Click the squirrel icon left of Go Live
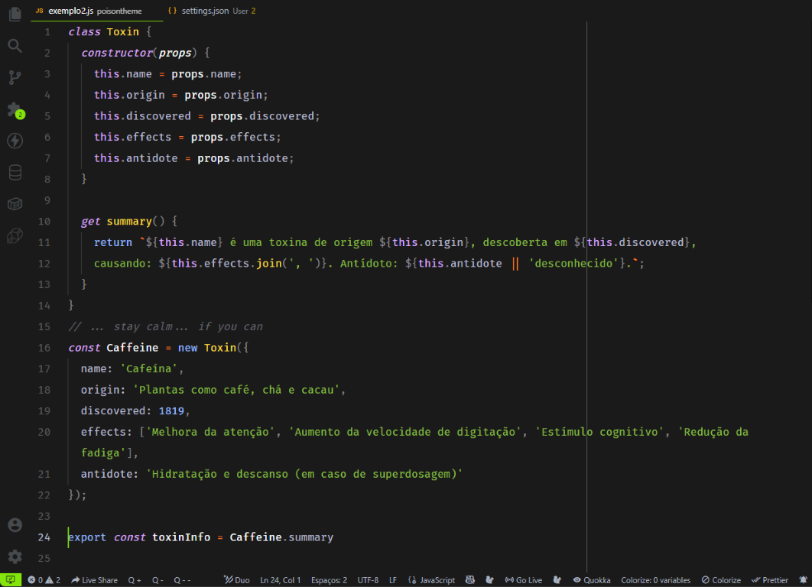 pos(489,580)
